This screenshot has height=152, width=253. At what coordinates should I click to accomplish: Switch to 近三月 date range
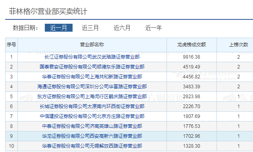pyautogui.click(x=90, y=28)
